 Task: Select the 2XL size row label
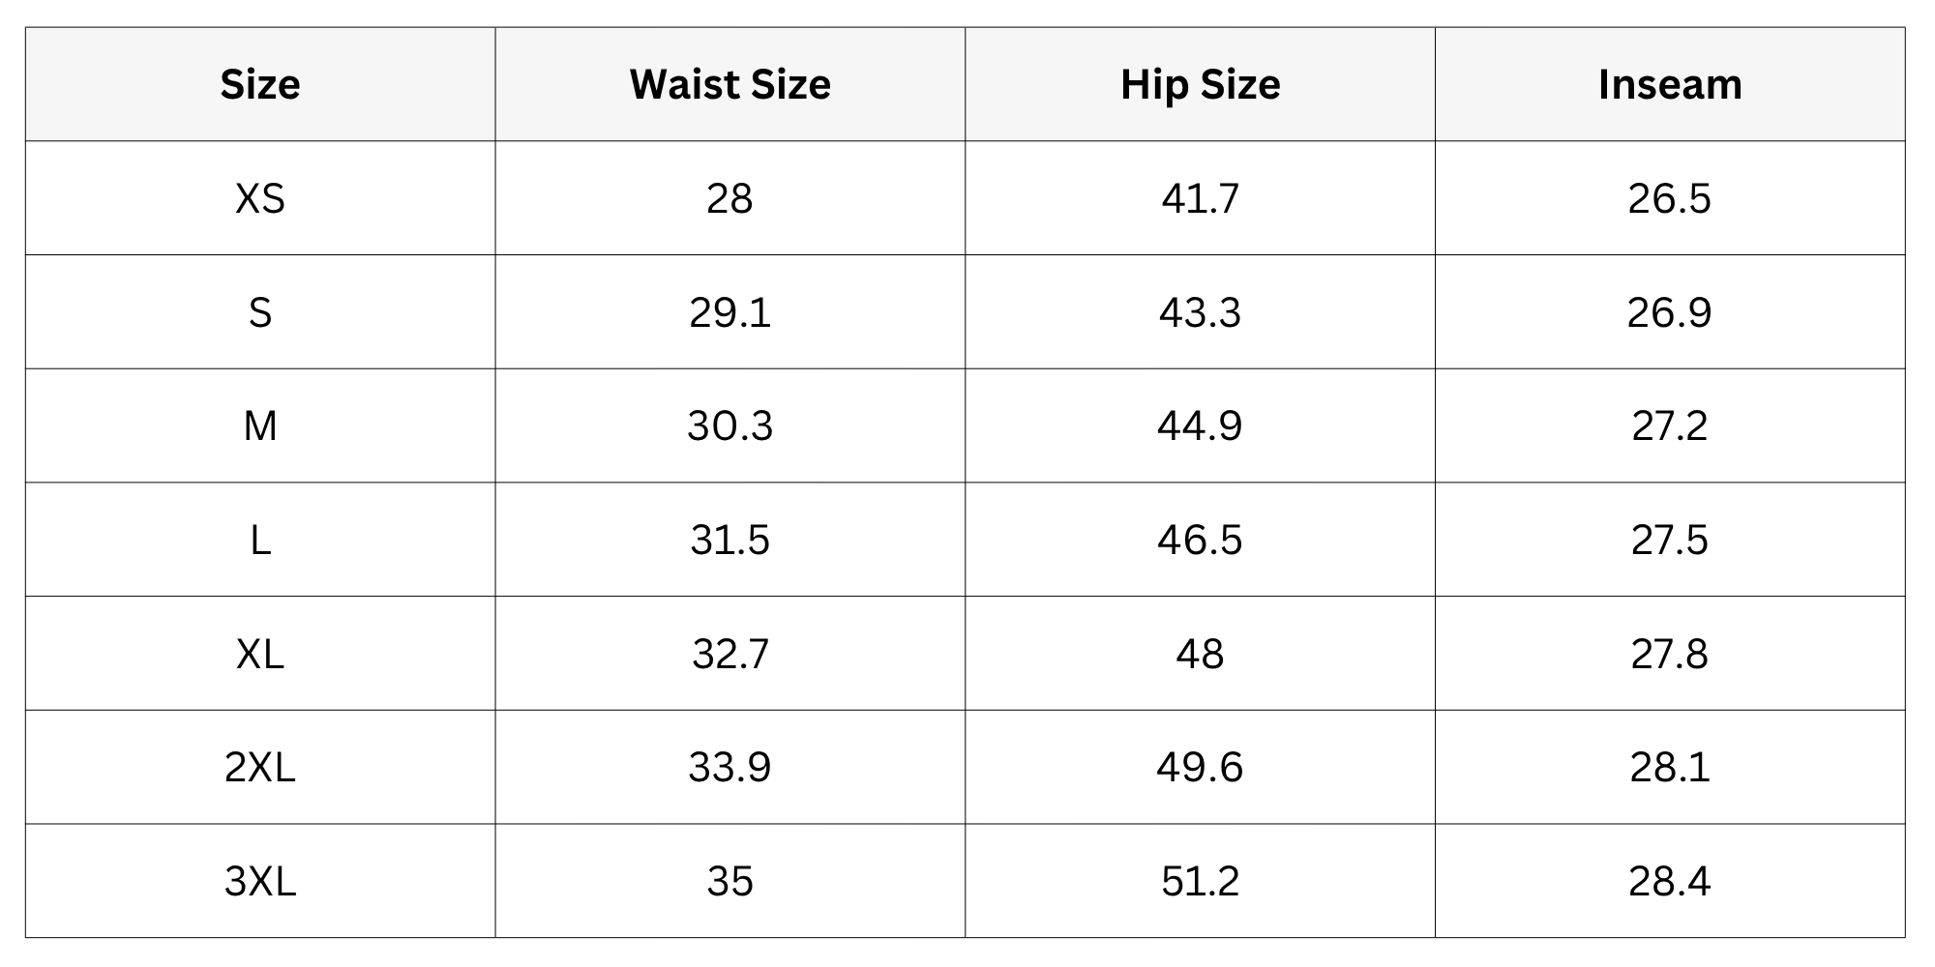(260, 767)
